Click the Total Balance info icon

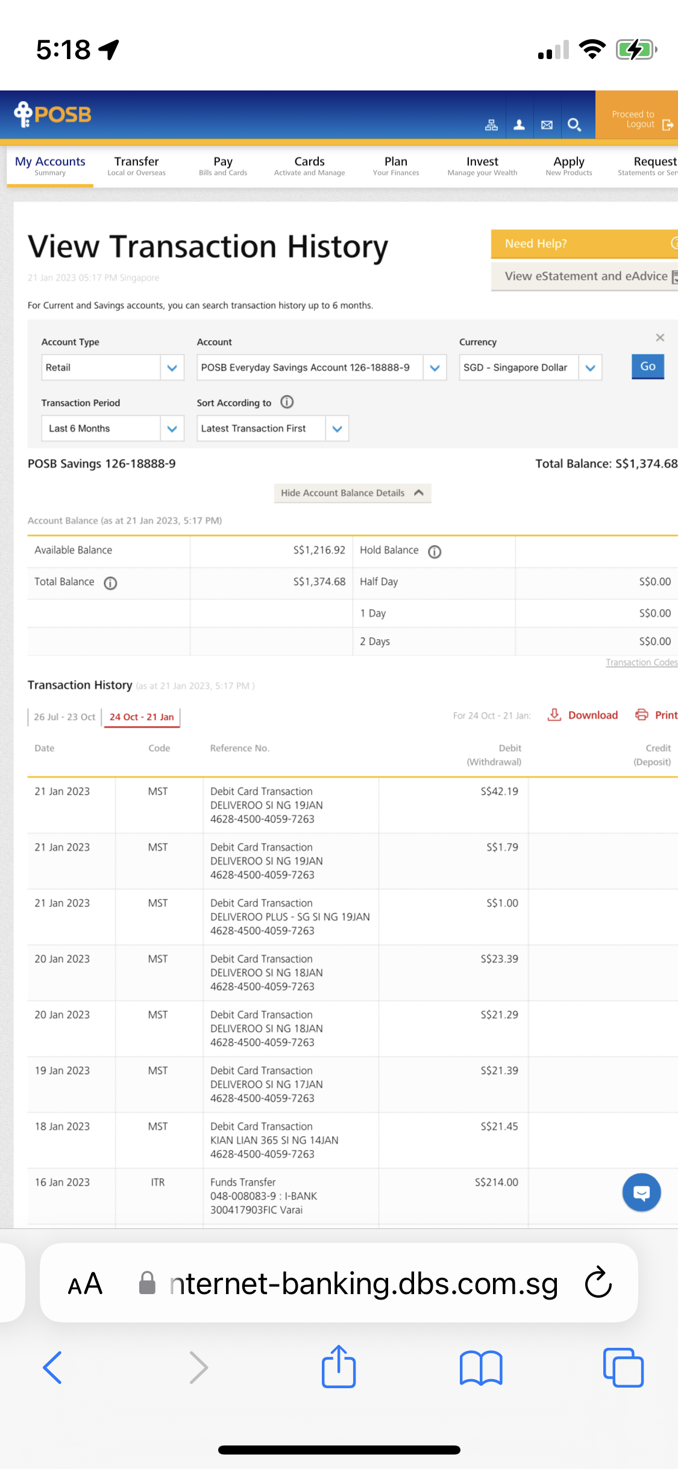pyautogui.click(x=110, y=583)
